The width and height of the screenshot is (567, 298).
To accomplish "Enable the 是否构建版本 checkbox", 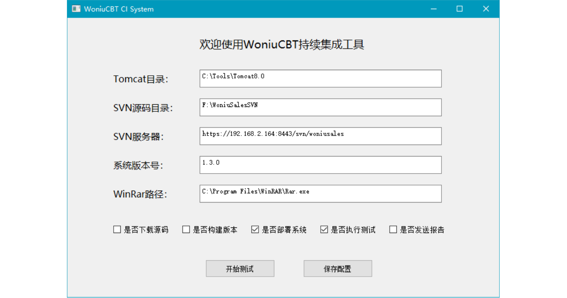I will [186, 229].
